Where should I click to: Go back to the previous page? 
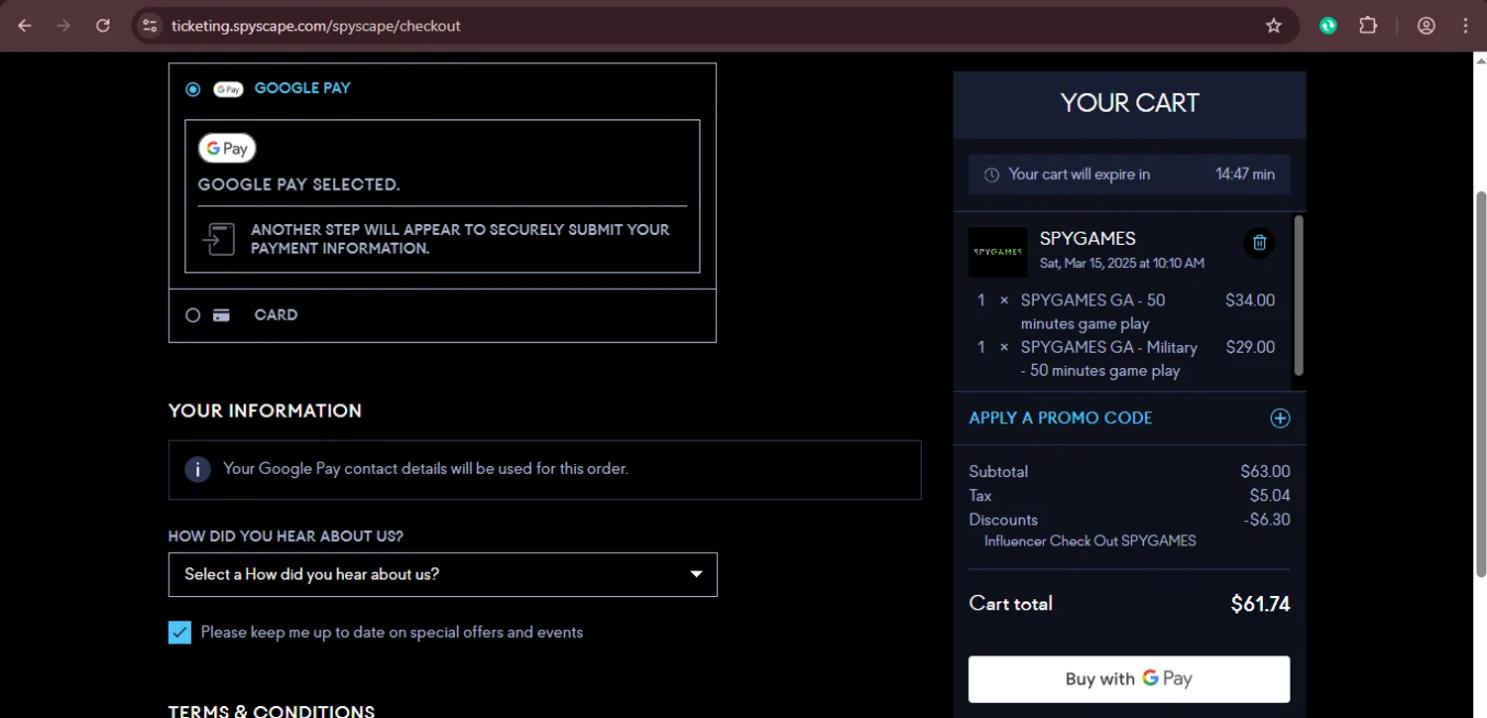point(25,26)
